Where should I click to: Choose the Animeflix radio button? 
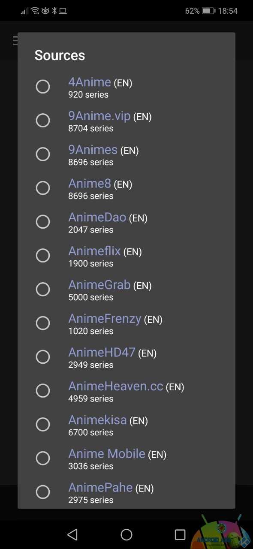click(43, 256)
